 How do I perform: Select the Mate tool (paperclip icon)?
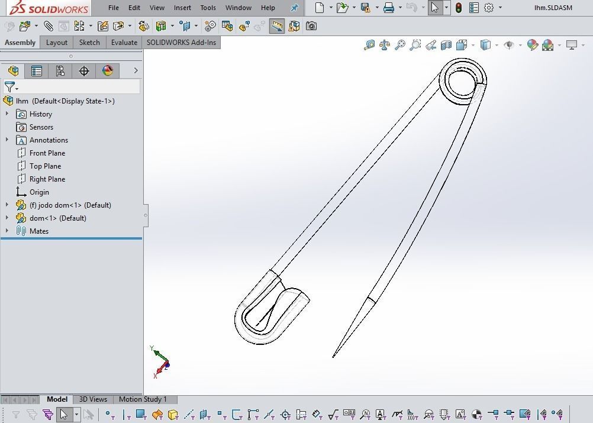[49, 26]
